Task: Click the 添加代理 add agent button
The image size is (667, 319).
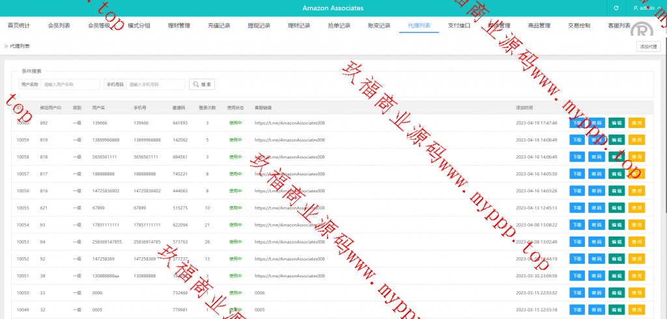Action: click(649, 46)
